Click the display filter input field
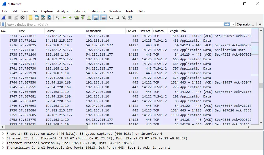 (115, 24)
